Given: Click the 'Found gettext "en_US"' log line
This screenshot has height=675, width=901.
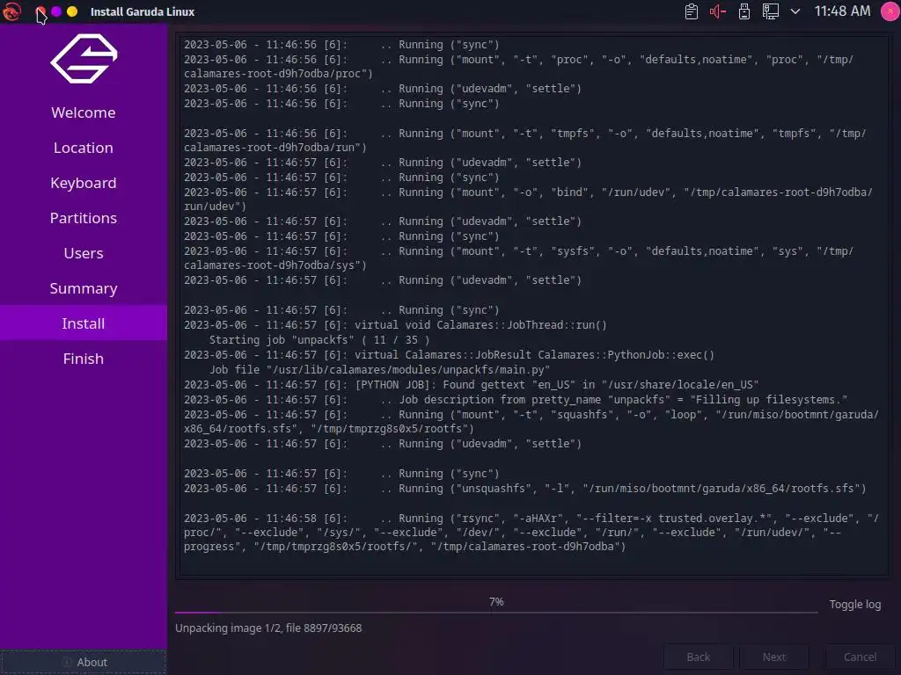Looking at the screenshot, I should tap(472, 385).
